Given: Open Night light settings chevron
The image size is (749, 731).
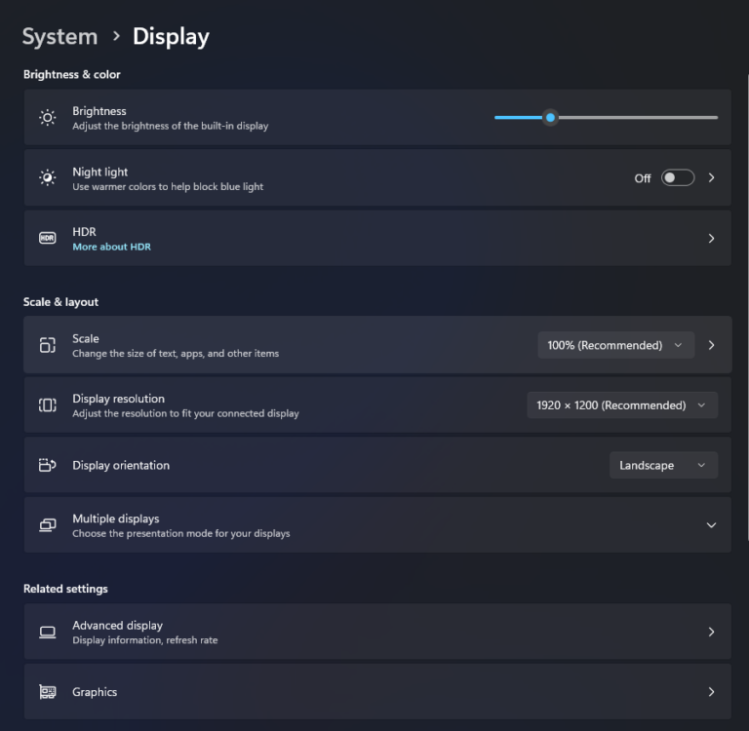Looking at the screenshot, I should pos(711,178).
